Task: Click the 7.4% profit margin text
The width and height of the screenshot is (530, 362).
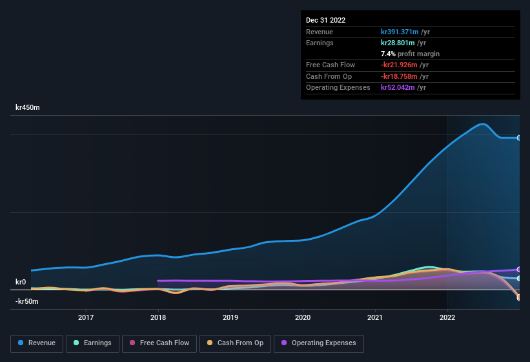Action: click(411, 54)
